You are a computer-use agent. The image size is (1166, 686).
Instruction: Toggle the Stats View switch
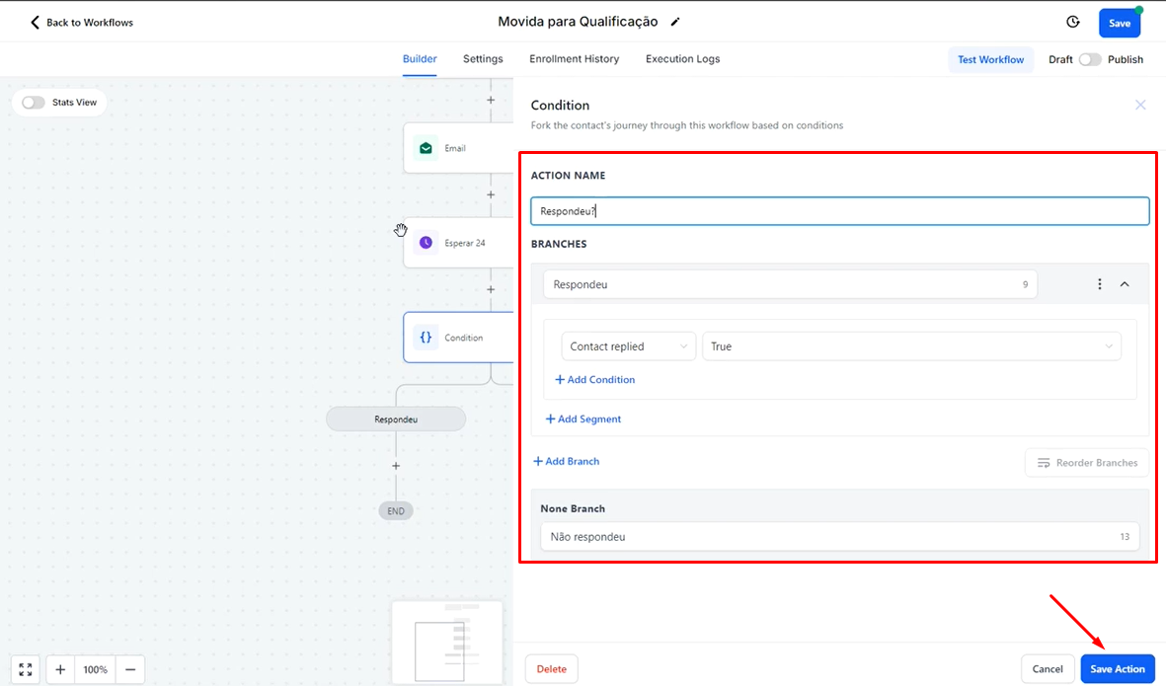point(34,102)
